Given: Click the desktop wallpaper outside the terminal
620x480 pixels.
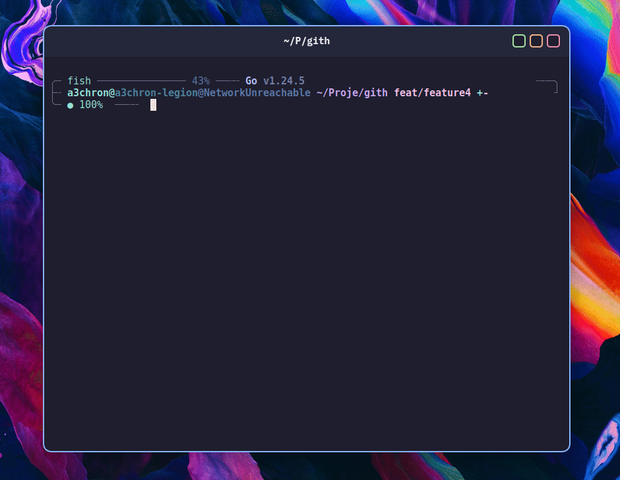Looking at the screenshot, I should [x=594, y=264].
